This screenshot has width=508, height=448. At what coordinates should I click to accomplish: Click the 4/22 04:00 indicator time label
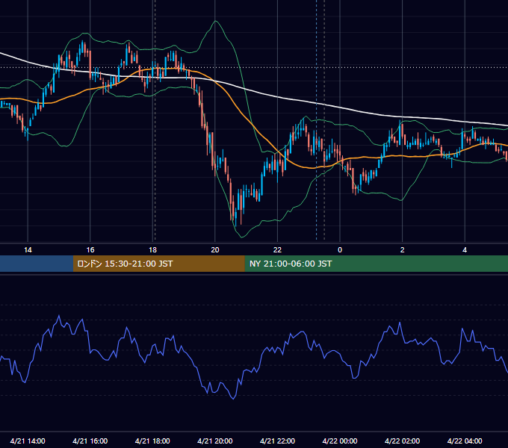click(x=465, y=441)
